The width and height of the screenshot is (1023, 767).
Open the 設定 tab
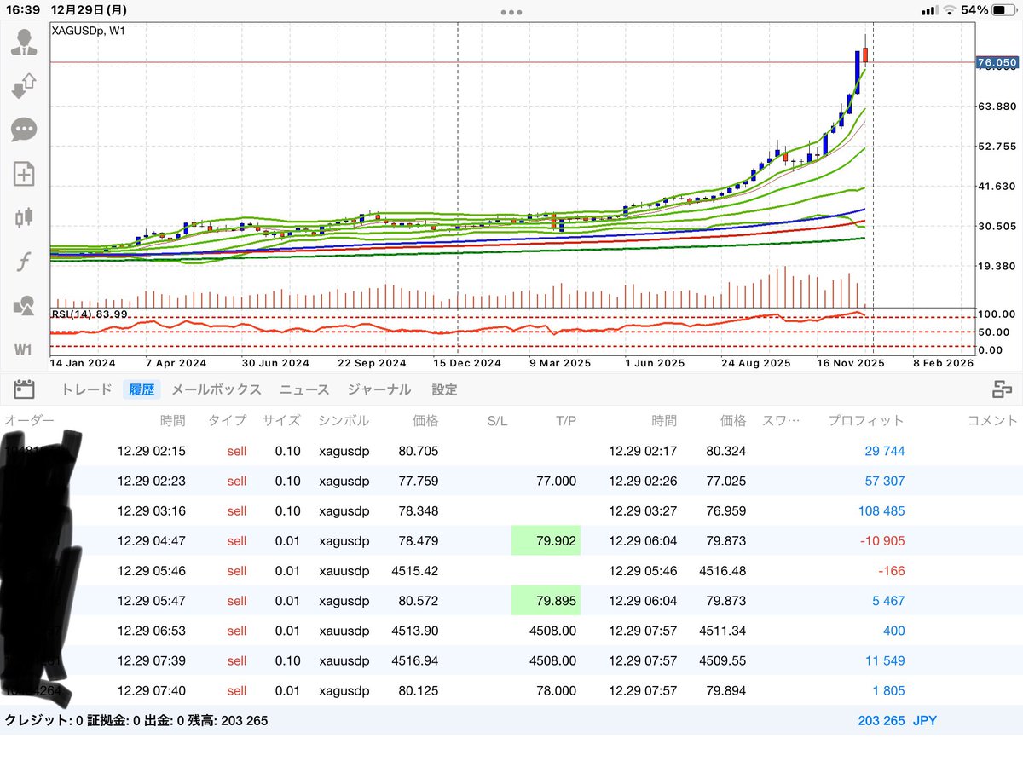444,389
